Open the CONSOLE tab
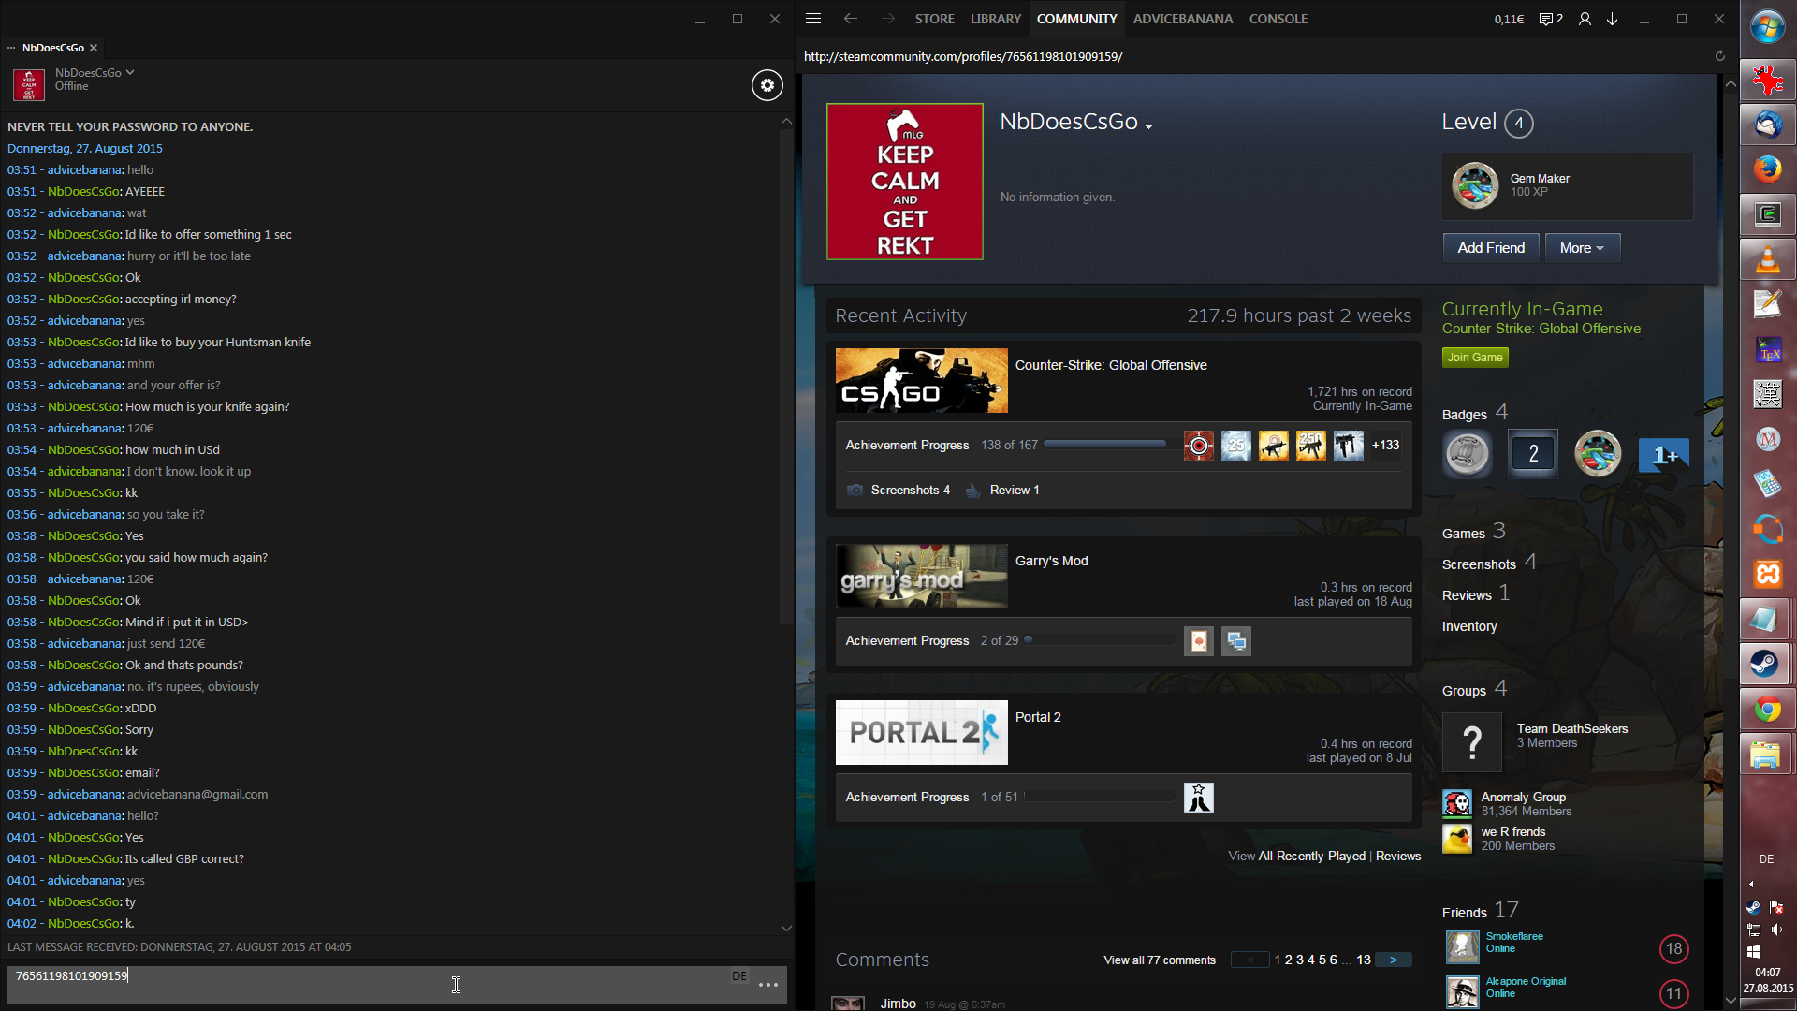Screen dimensions: 1797x1011 click(1278, 19)
